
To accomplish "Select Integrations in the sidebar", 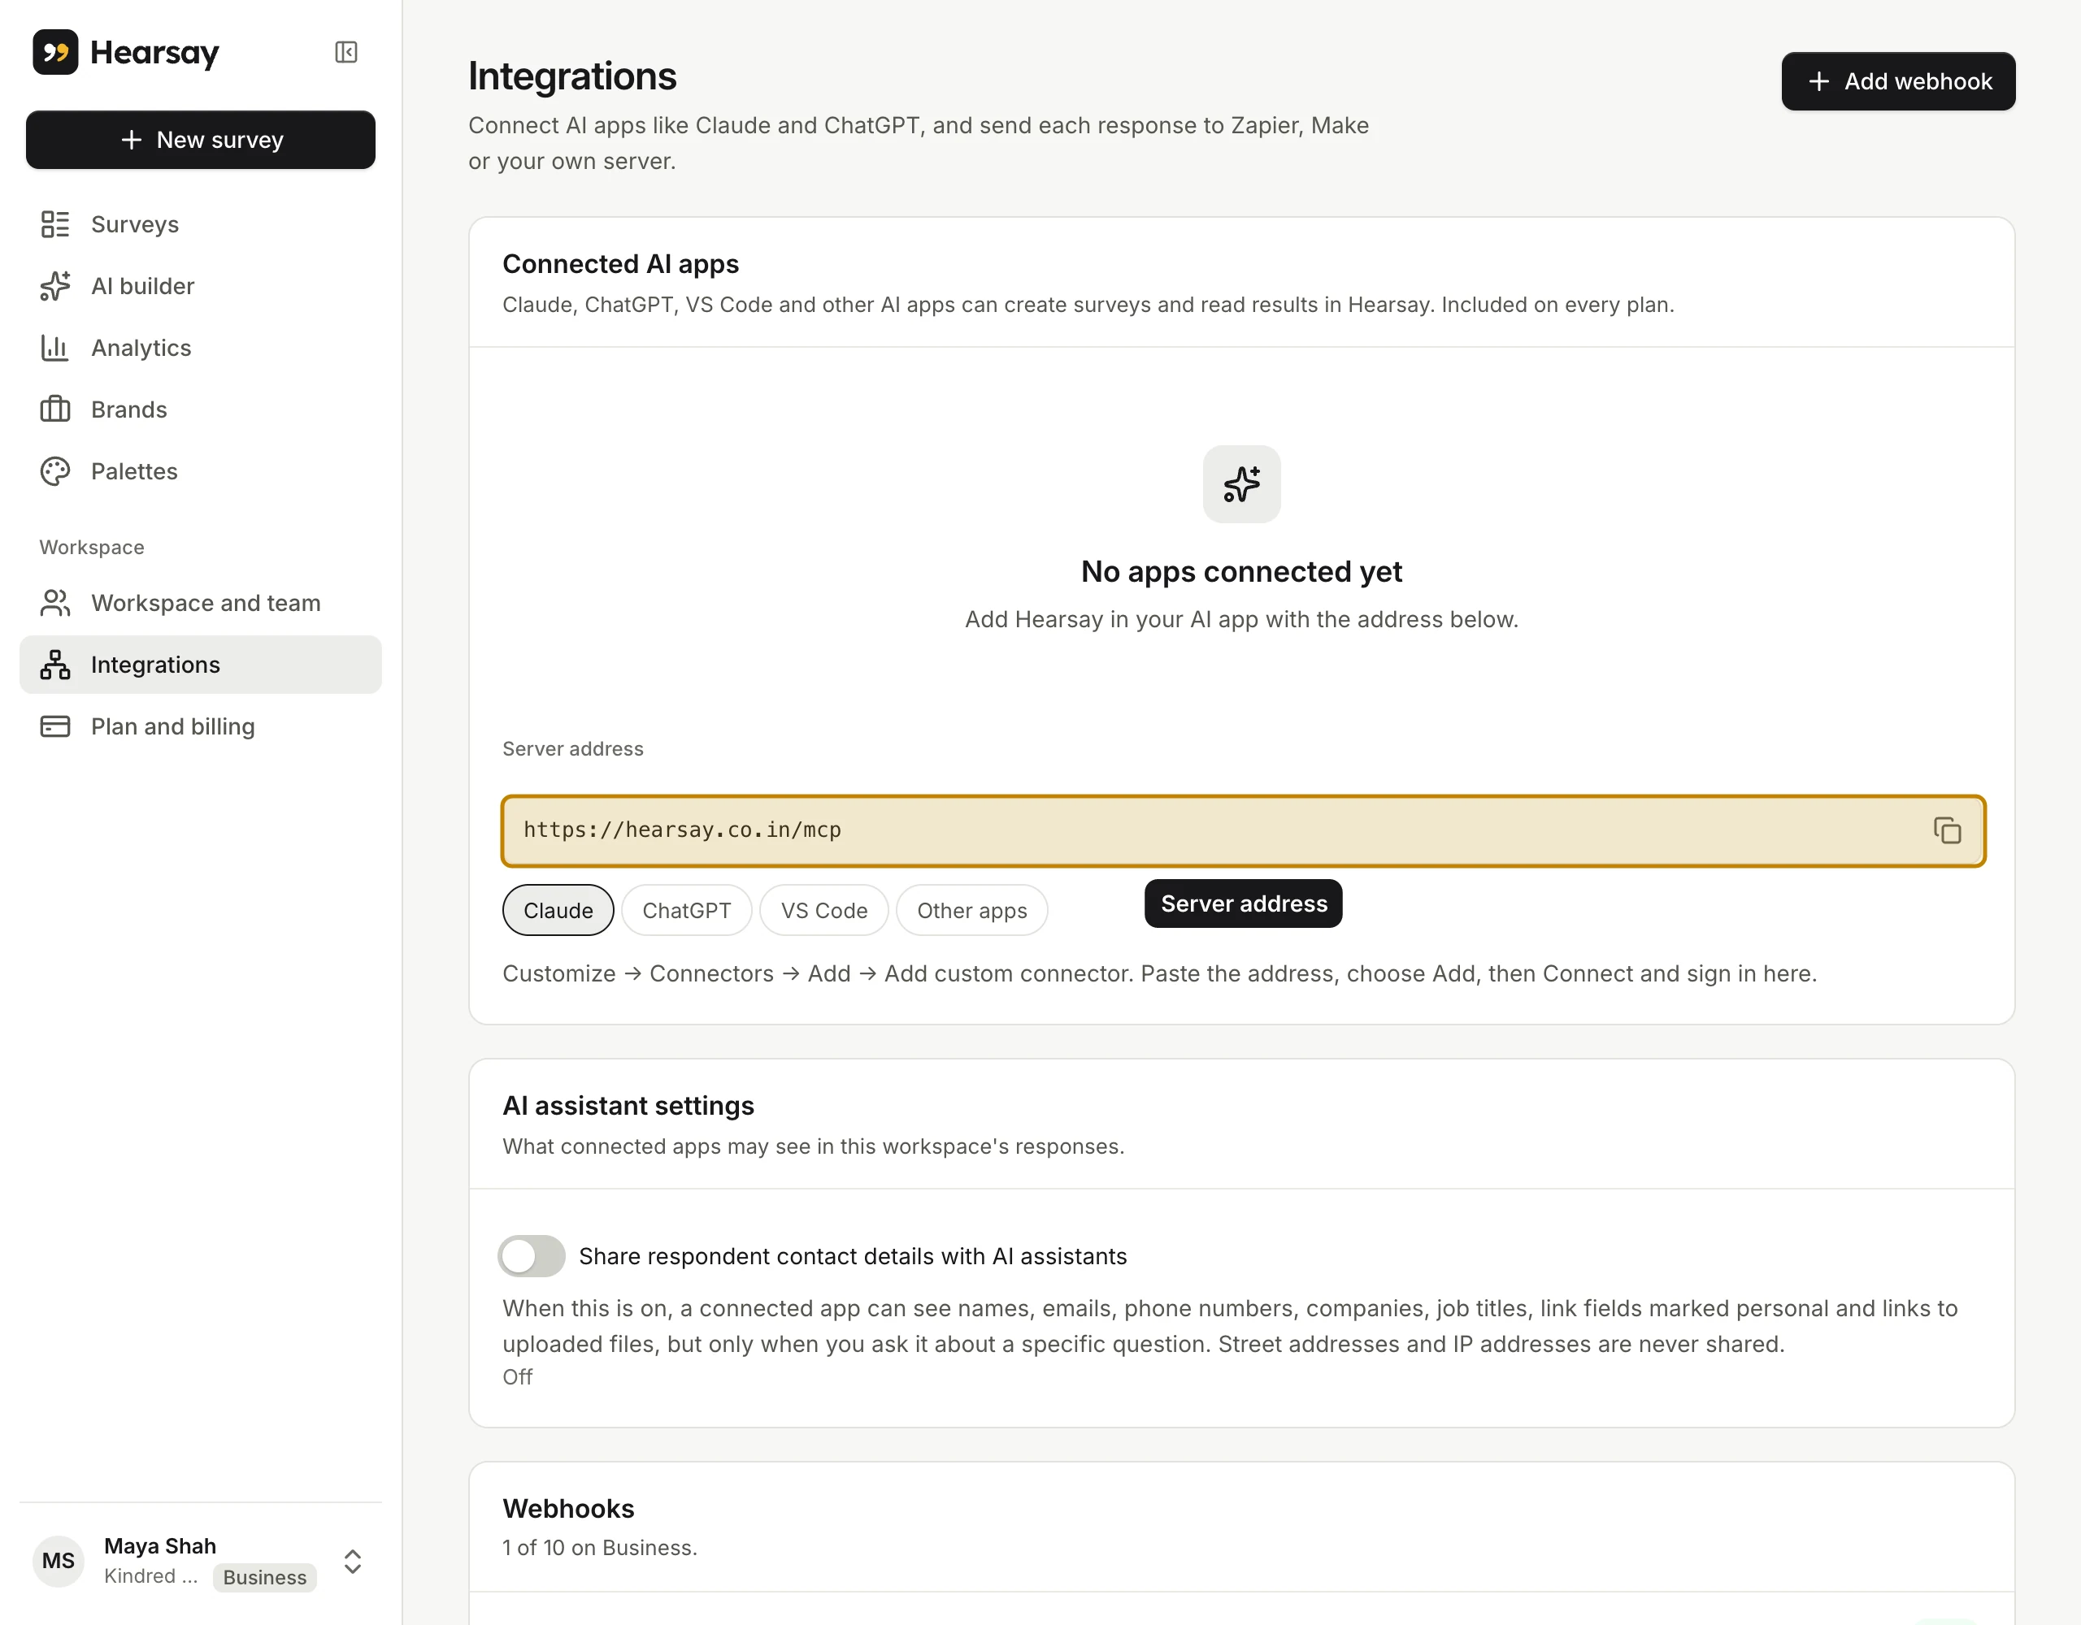I will tap(200, 665).
